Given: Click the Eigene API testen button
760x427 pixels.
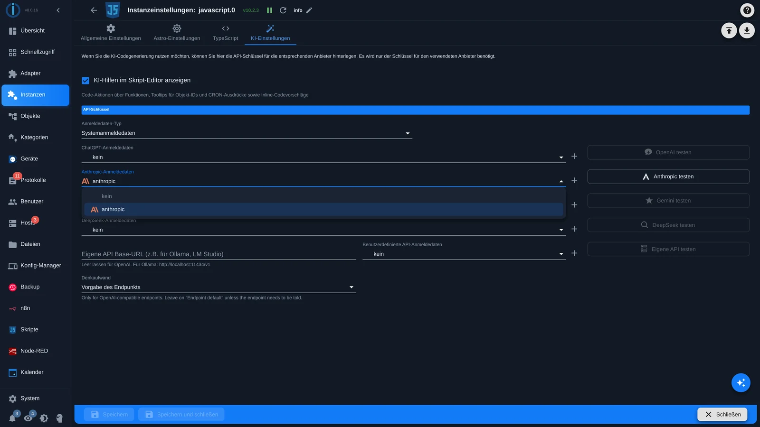Looking at the screenshot, I should [x=668, y=249].
